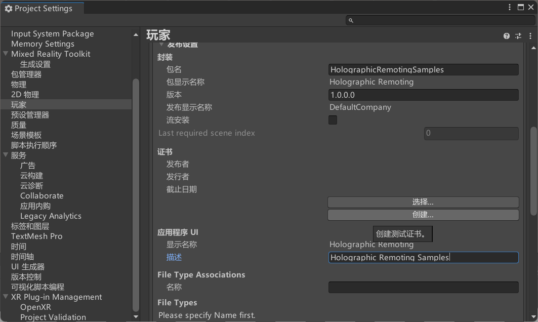Viewport: 538px width, 322px height.
Task: Open 标签和图层 settings
Action: pos(30,226)
